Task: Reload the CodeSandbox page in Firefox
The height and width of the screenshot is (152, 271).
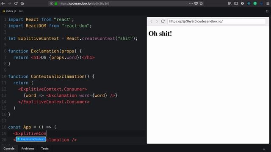Action: [16, 3]
